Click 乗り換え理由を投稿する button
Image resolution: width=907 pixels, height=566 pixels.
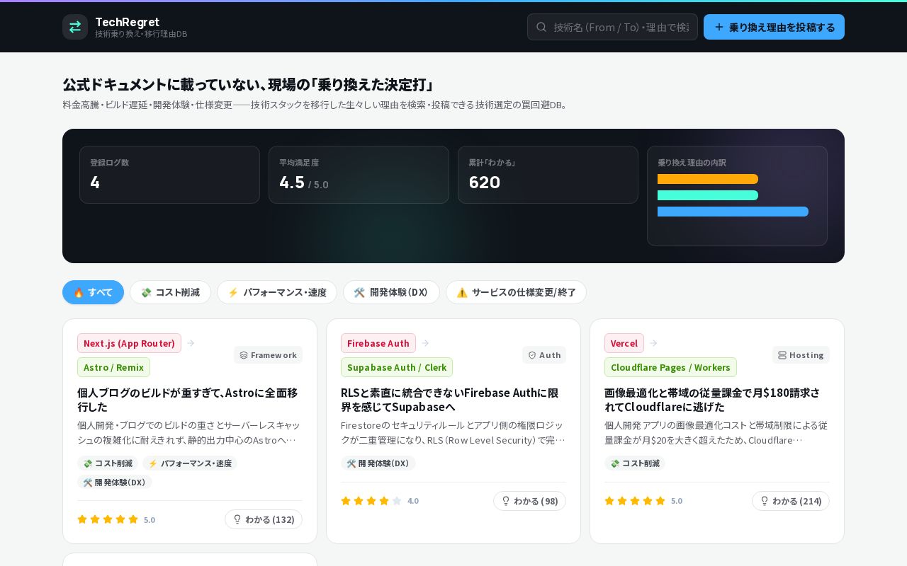(x=774, y=27)
